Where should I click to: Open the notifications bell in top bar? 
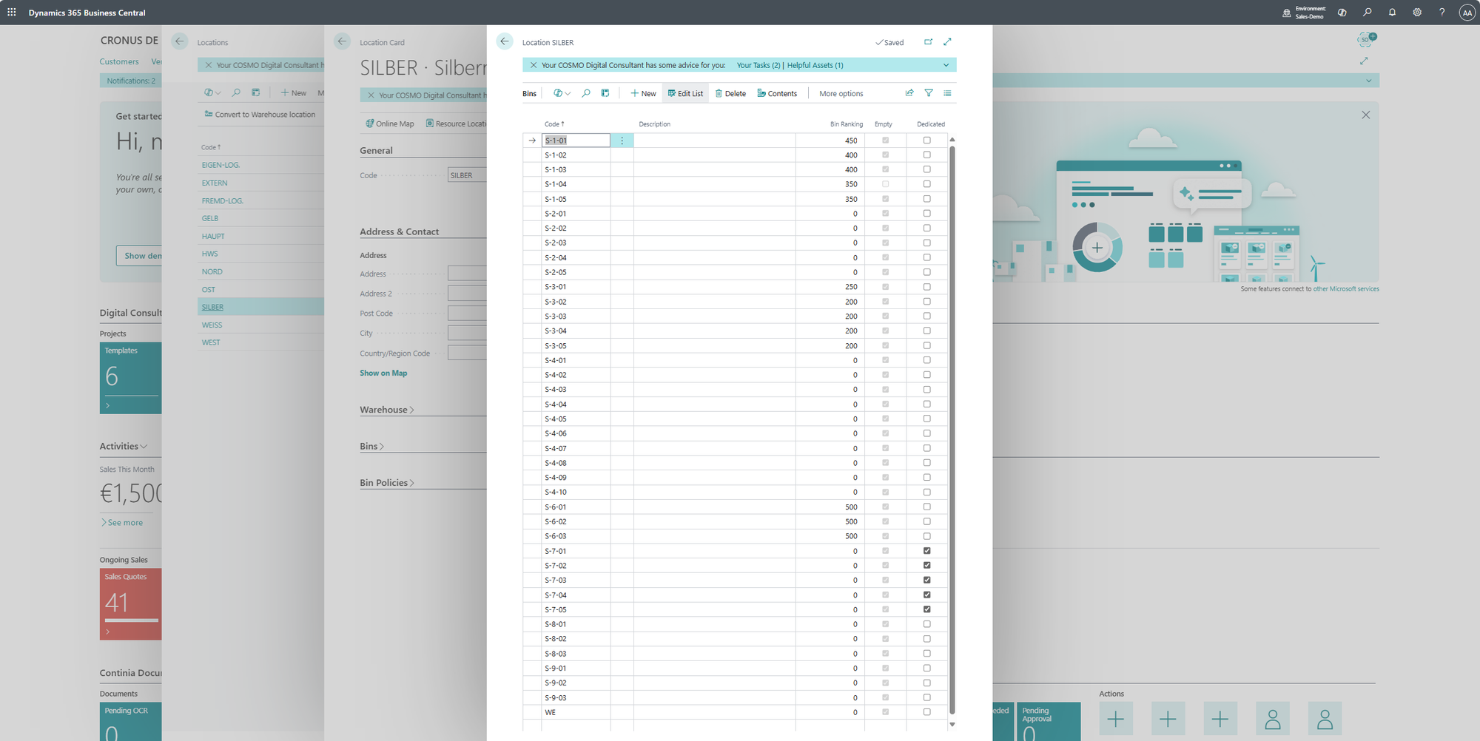1392,13
